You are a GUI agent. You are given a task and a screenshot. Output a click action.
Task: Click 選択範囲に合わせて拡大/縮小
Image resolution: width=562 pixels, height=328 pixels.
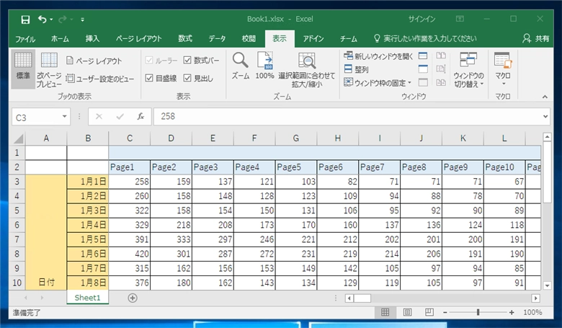(x=307, y=69)
